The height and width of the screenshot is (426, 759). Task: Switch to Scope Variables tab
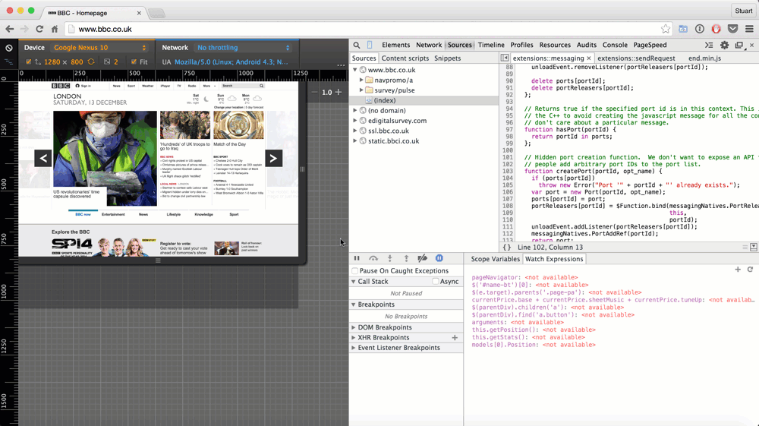[x=495, y=259]
